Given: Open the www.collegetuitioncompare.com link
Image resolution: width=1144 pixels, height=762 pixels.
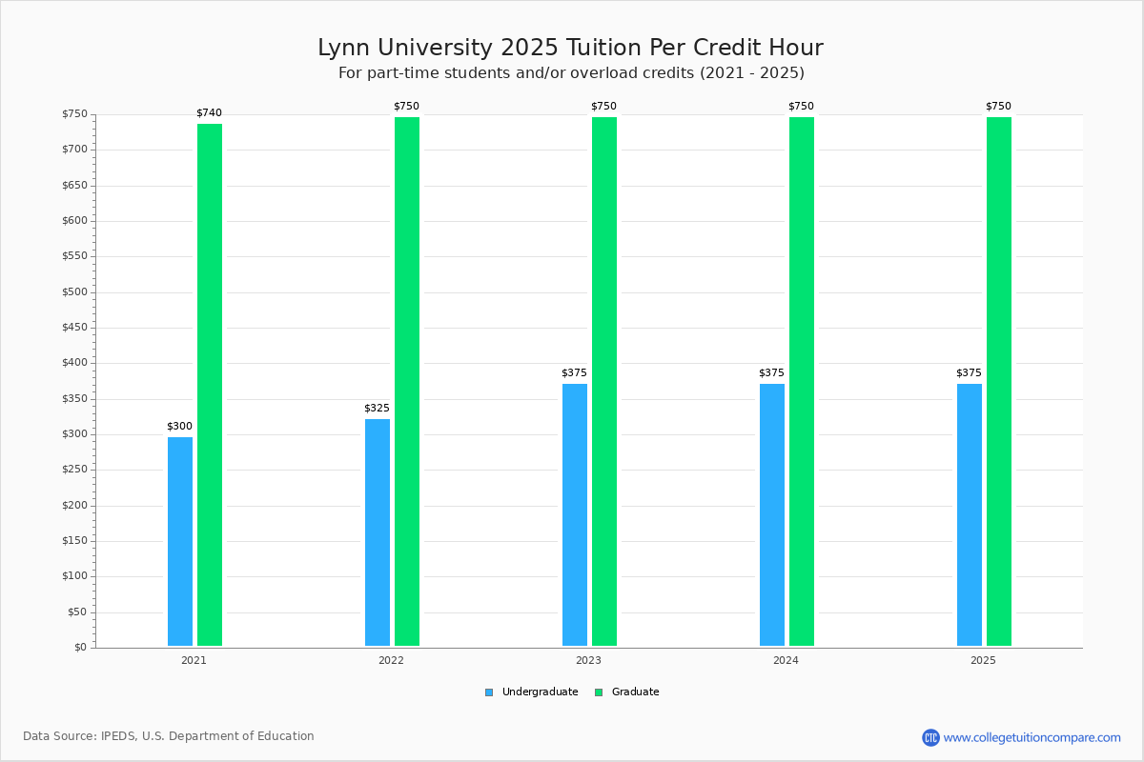Looking at the screenshot, I should point(1032,737).
